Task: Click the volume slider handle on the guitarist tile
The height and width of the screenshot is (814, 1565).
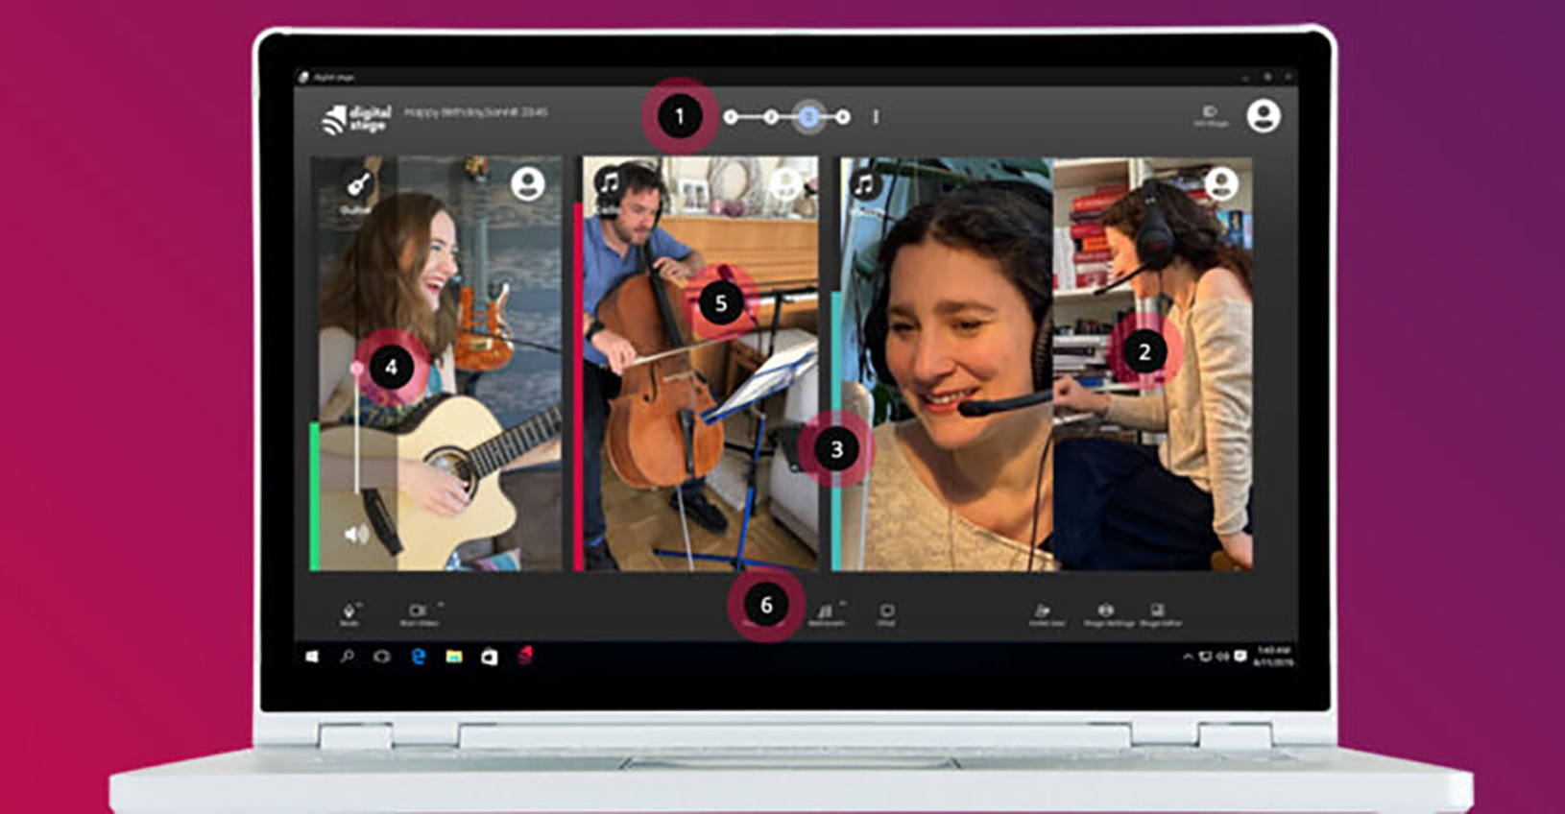Action: 357,368
